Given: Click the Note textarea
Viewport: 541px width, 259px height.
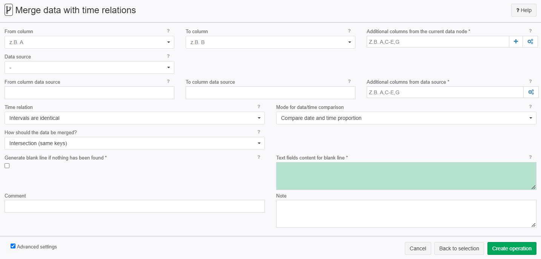Looking at the screenshot, I should point(406,214).
